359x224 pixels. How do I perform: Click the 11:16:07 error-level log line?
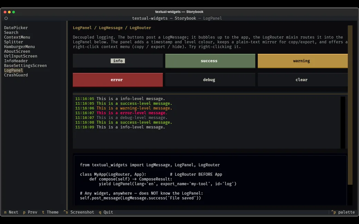point(121,113)
